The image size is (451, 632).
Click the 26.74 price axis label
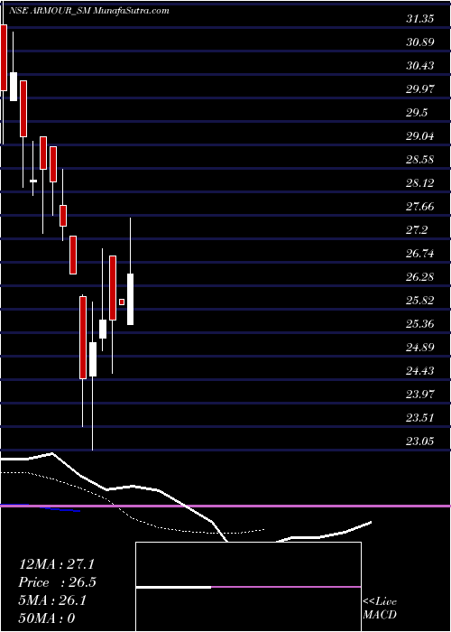[420, 253]
